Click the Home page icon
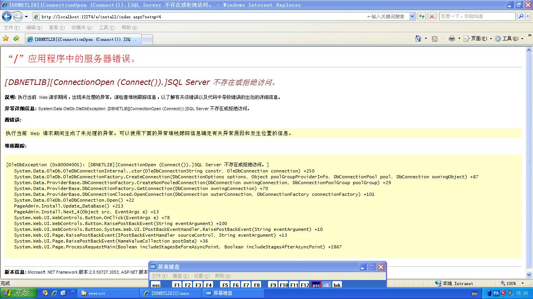533x299 pixels. pyautogui.click(x=418, y=39)
